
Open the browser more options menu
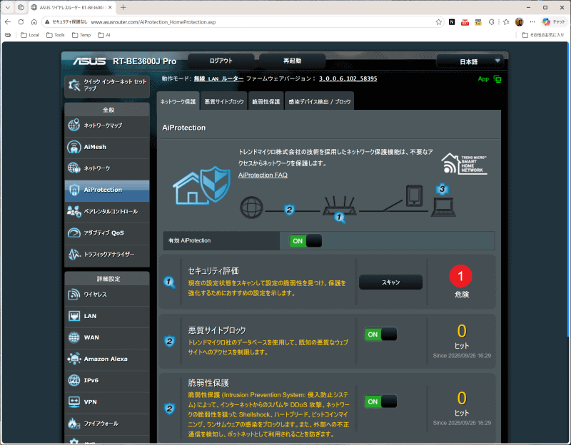pos(532,22)
